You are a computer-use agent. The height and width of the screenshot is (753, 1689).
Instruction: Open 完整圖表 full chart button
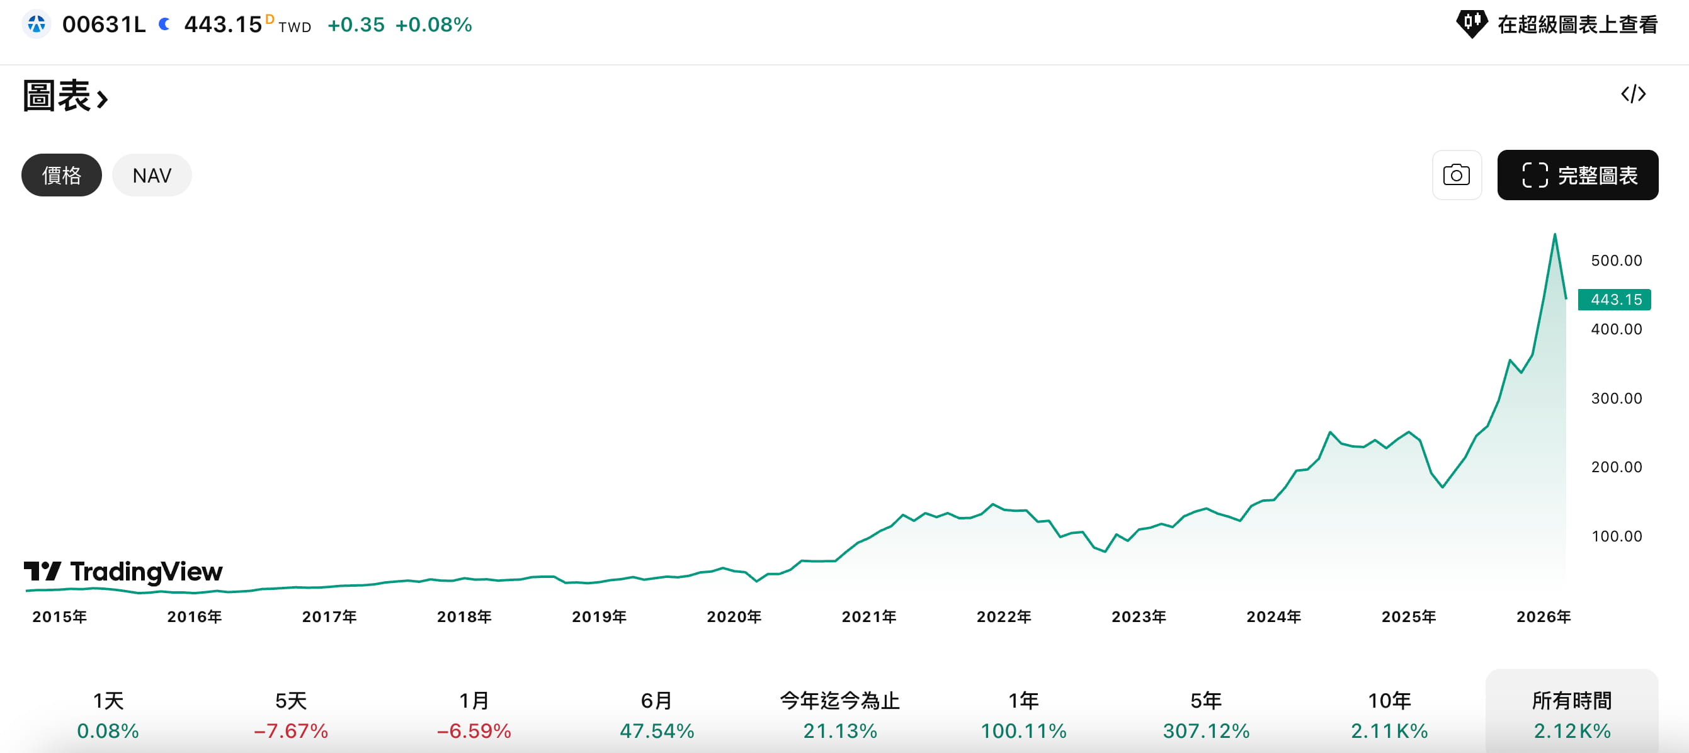(x=1578, y=175)
